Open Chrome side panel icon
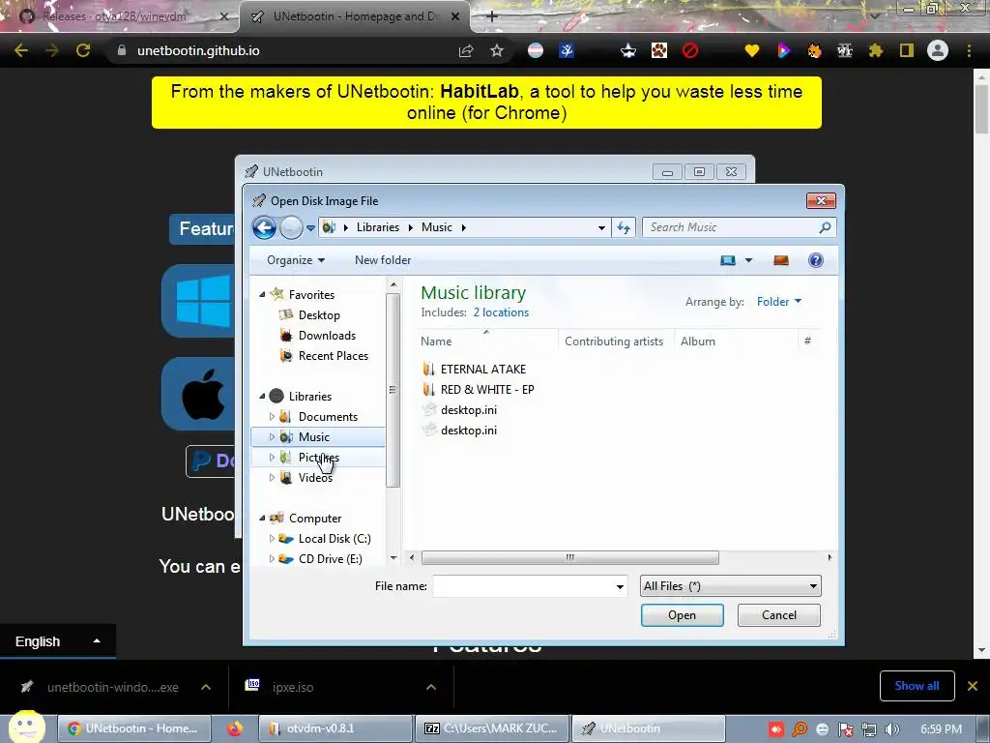990x743 pixels. click(x=907, y=50)
